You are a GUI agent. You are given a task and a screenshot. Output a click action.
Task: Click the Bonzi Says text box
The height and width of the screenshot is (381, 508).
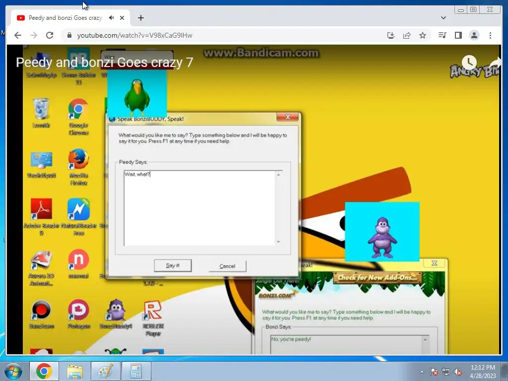[347, 344]
